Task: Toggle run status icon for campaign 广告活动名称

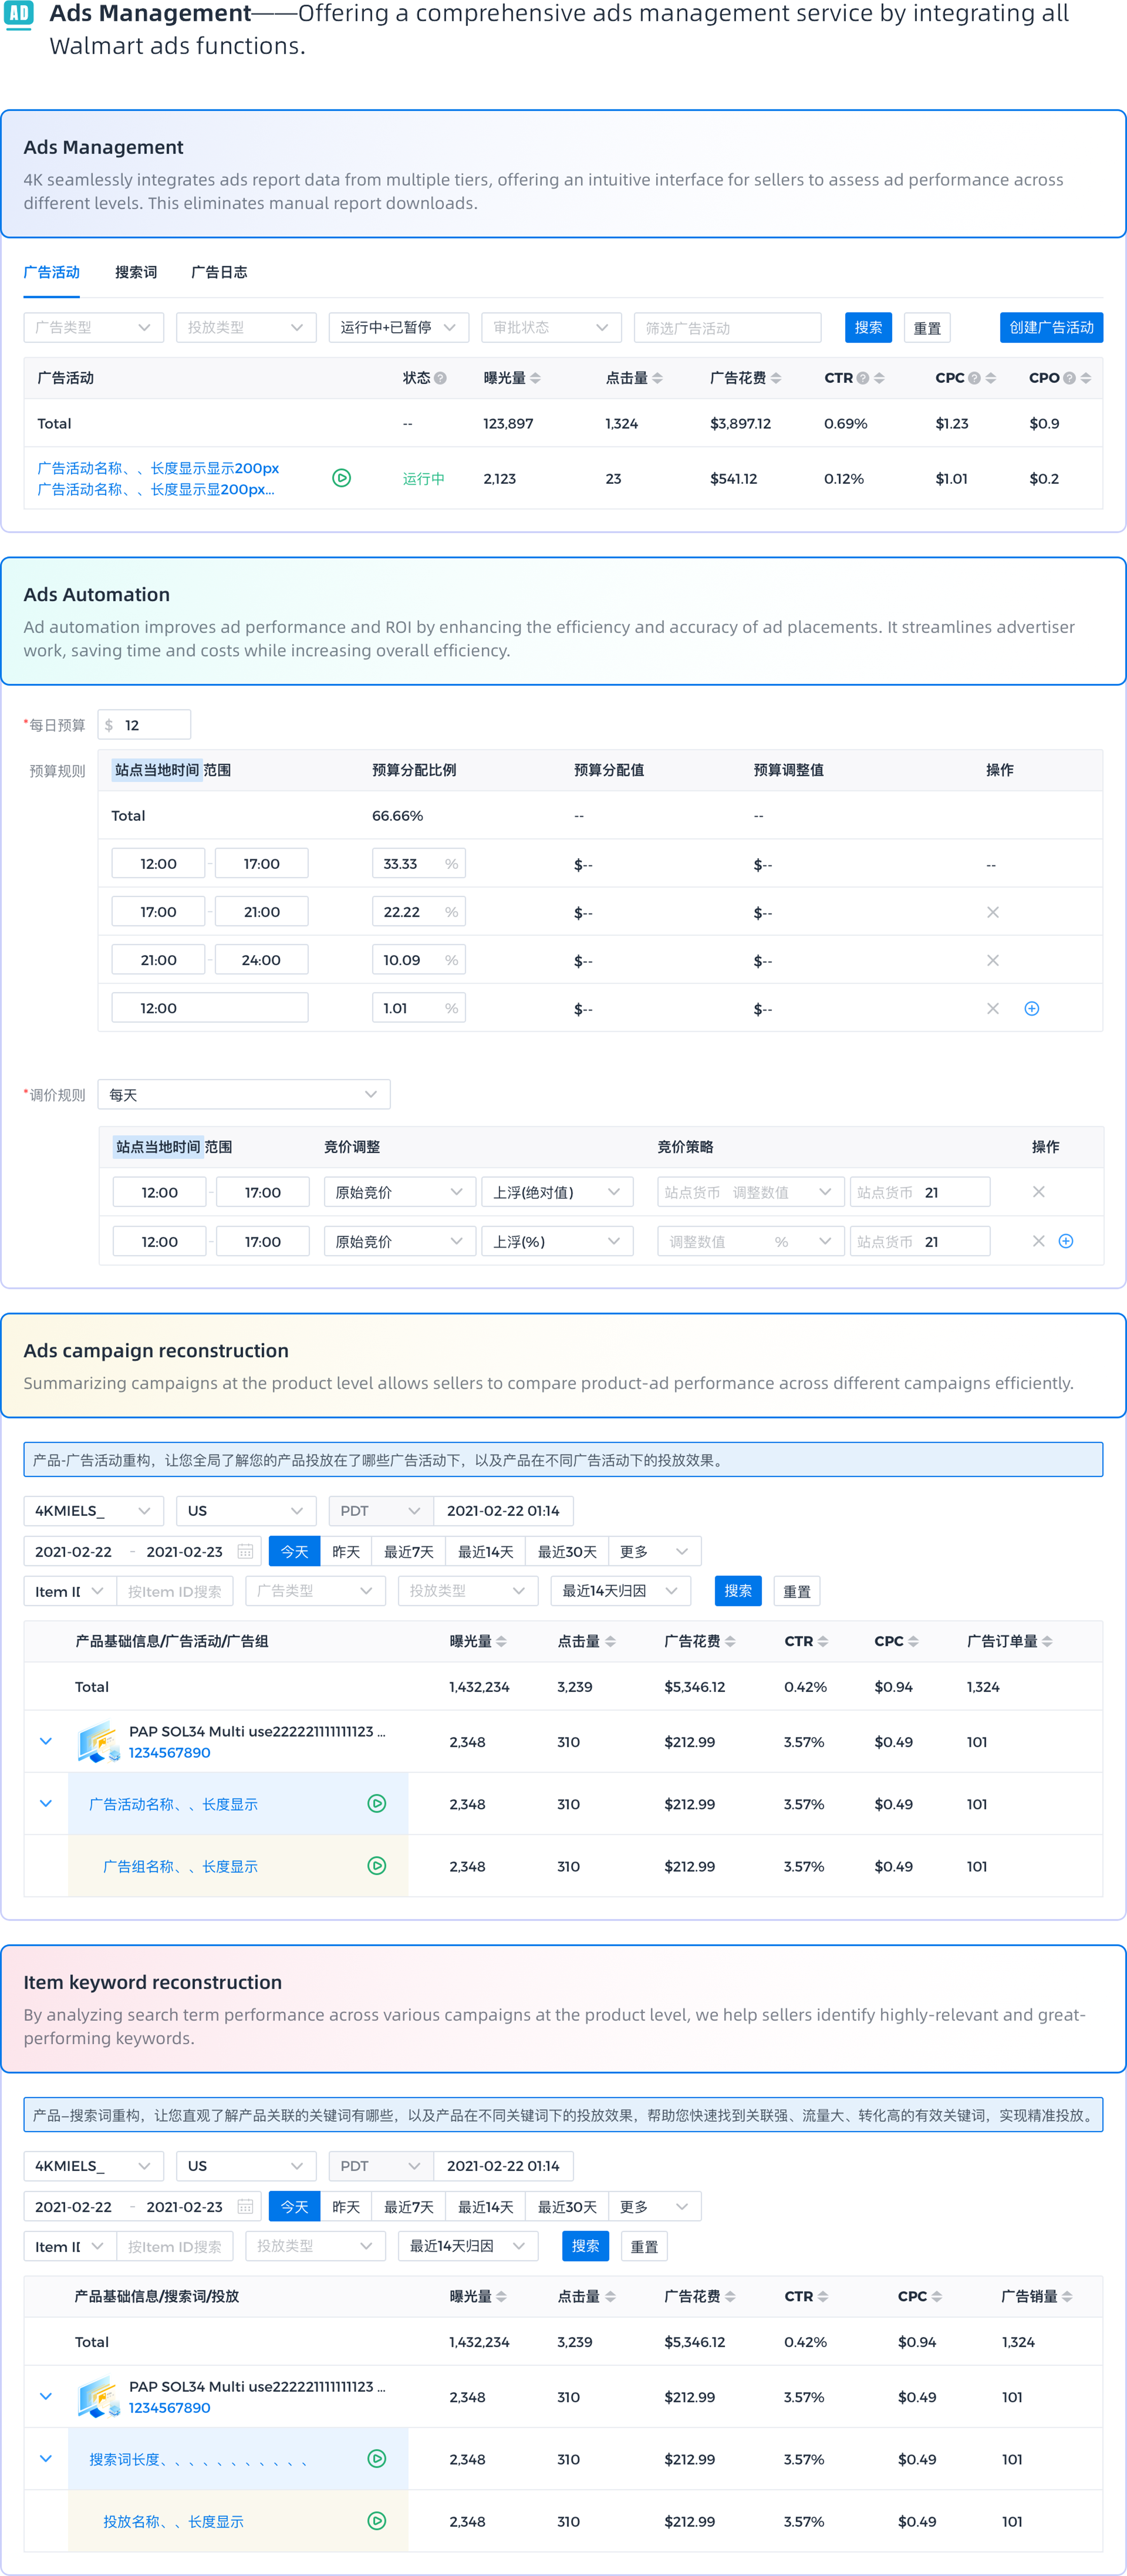Action: pyautogui.click(x=341, y=478)
